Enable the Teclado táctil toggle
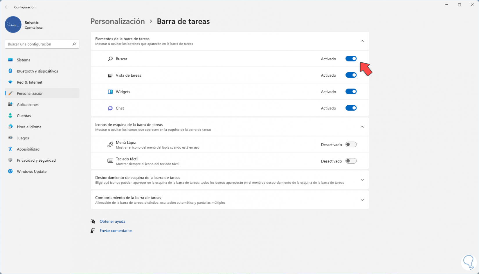This screenshot has height=274, width=479. coord(351,161)
